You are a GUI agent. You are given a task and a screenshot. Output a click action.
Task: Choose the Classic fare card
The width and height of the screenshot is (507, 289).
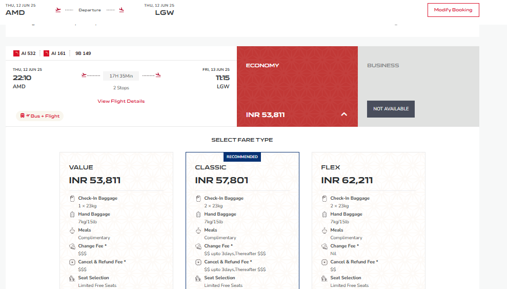coord(242,220)
